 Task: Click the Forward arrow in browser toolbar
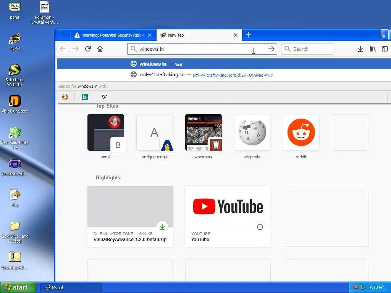pos(76,49)
